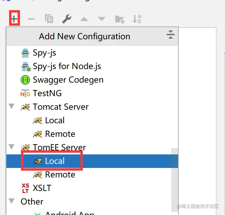This screenshot has height=215, width=225.
Task: Click the collapse-all icon in popup header
Action: pyautogui.click(x=171, y=35)
